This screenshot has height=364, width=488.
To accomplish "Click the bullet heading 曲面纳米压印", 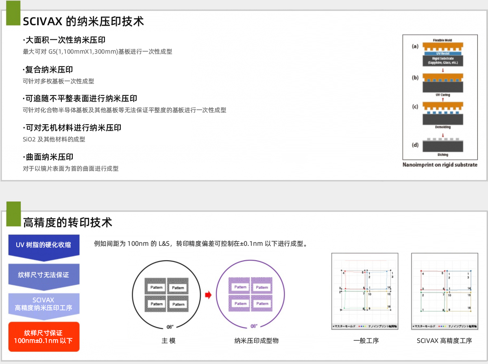I will coord(48,157).
